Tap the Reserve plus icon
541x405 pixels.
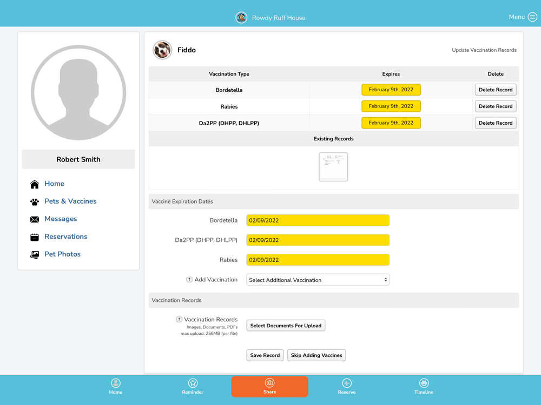[x=347, y=383]
